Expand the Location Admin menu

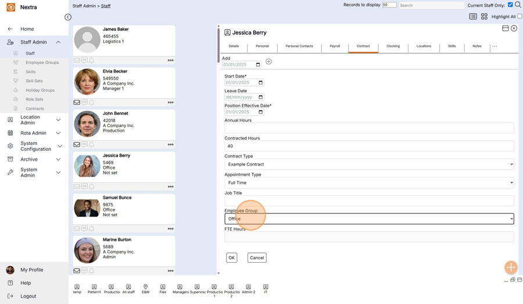(58, 120)
